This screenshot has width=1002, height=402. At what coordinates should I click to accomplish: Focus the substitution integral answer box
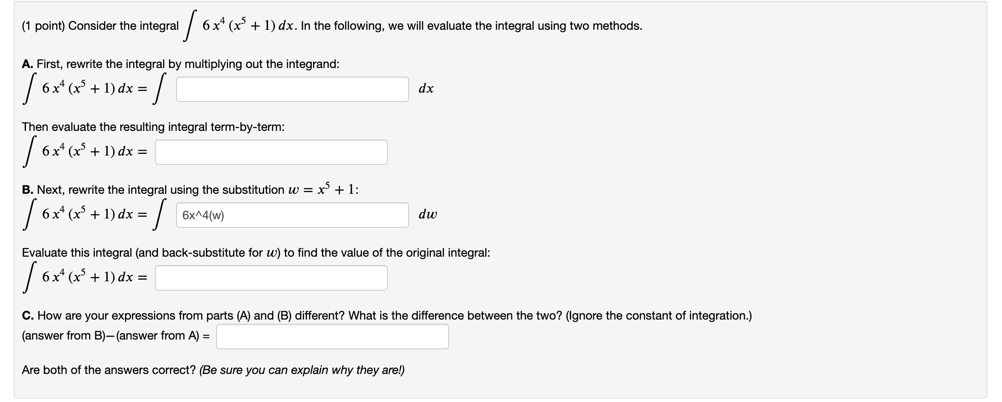point(292,215)
